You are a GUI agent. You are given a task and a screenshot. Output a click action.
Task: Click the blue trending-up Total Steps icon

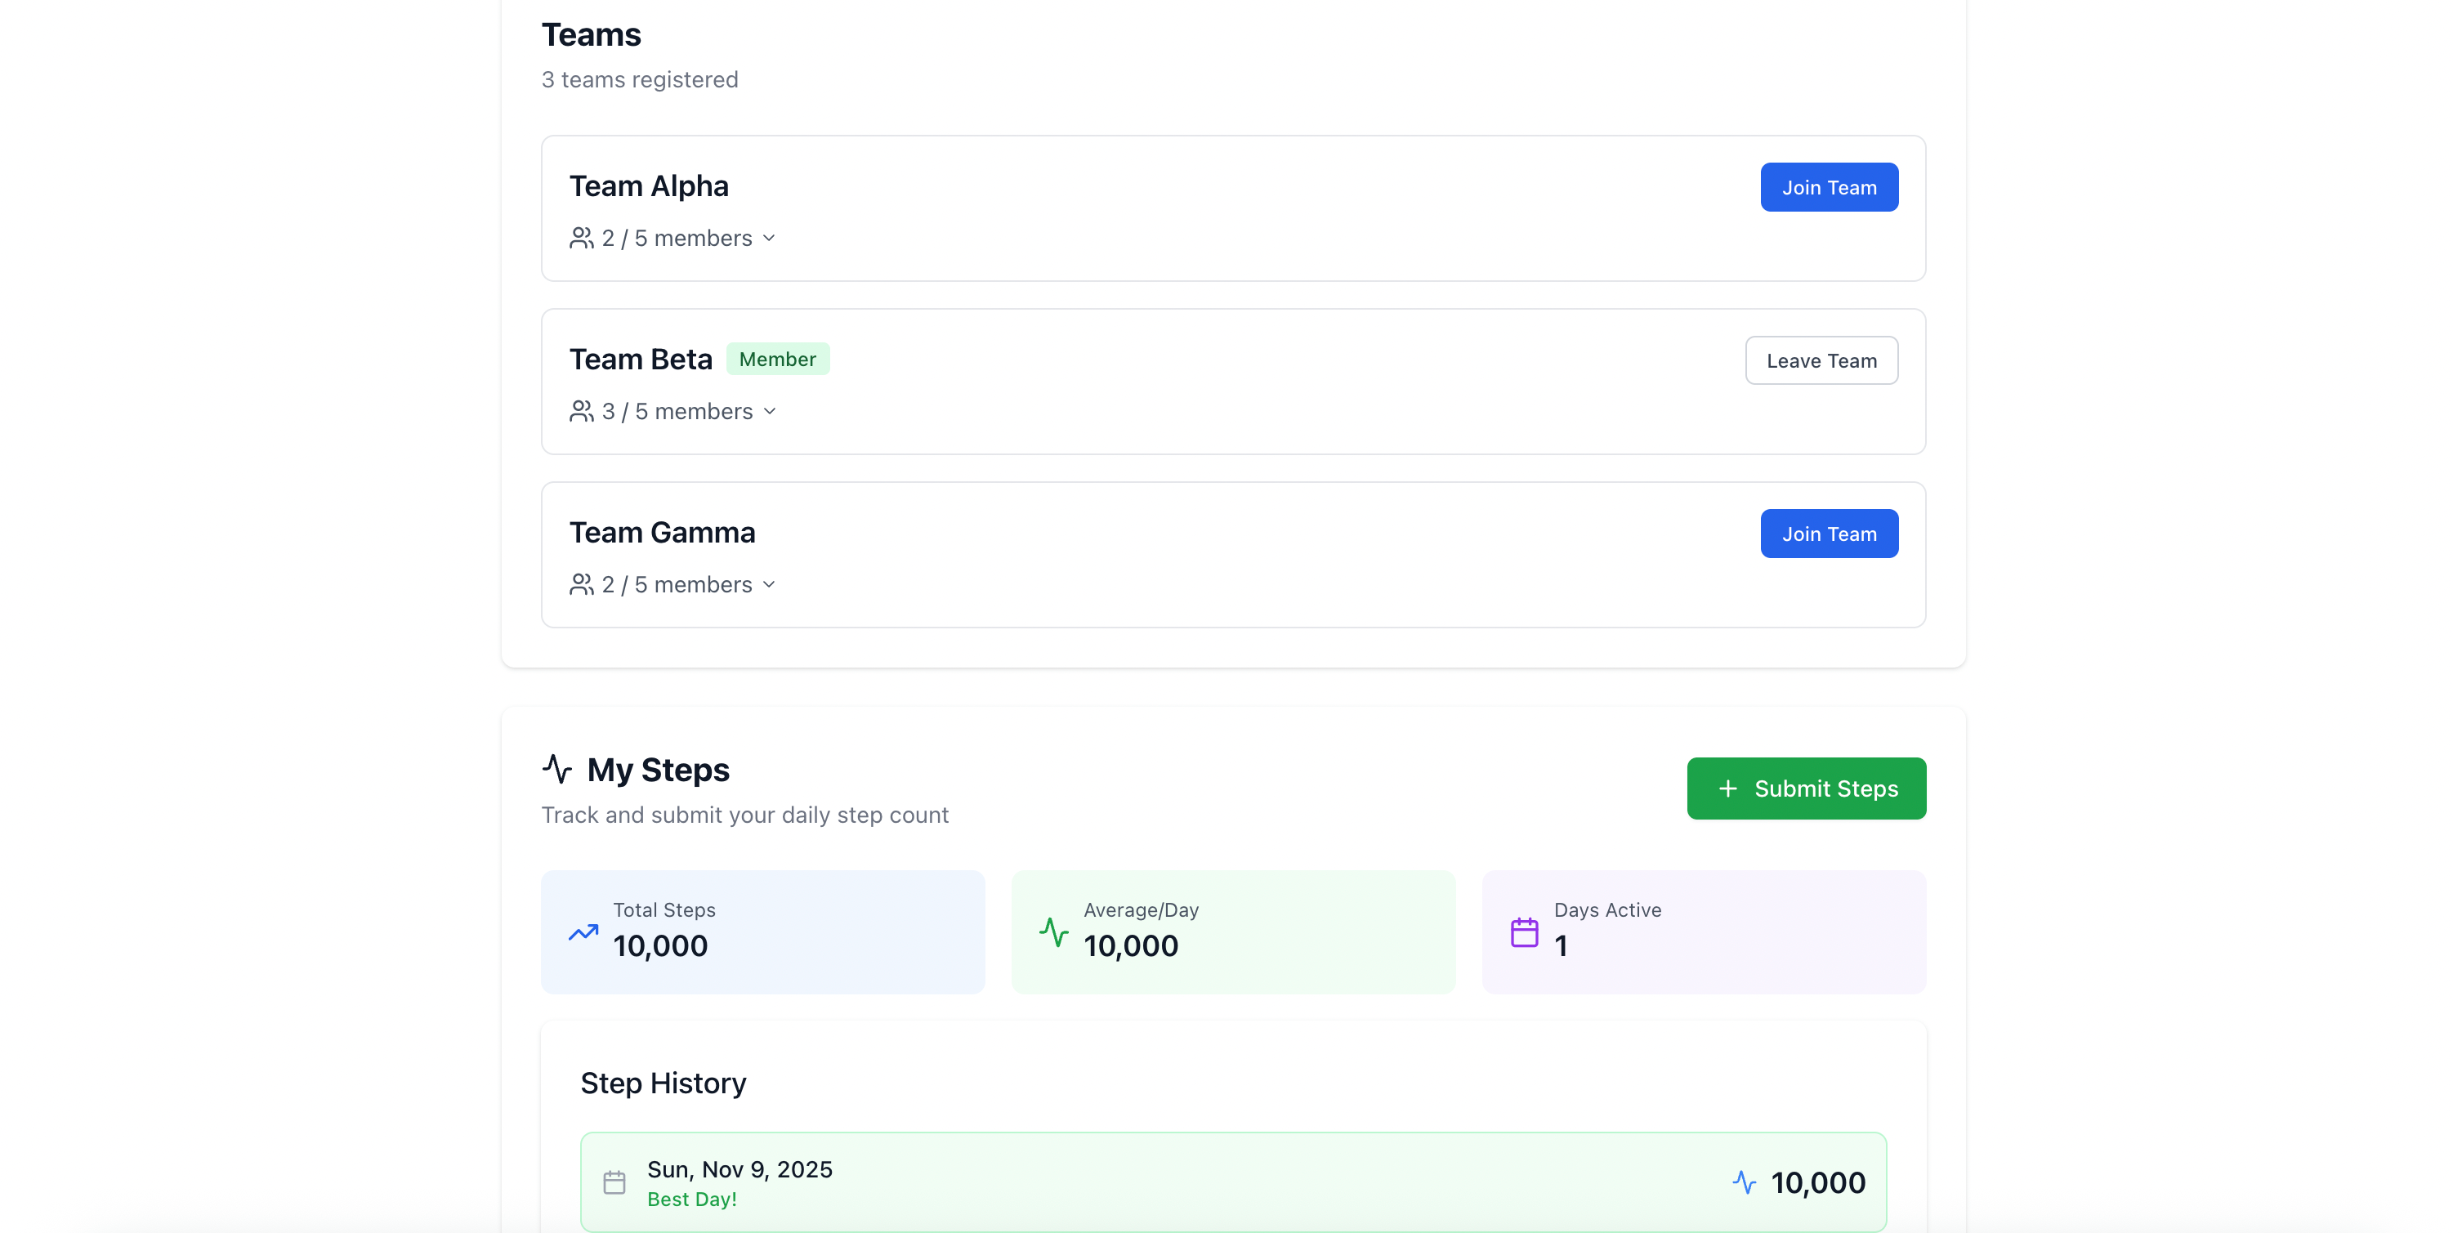pyautogui.click(x=583, y=932)
